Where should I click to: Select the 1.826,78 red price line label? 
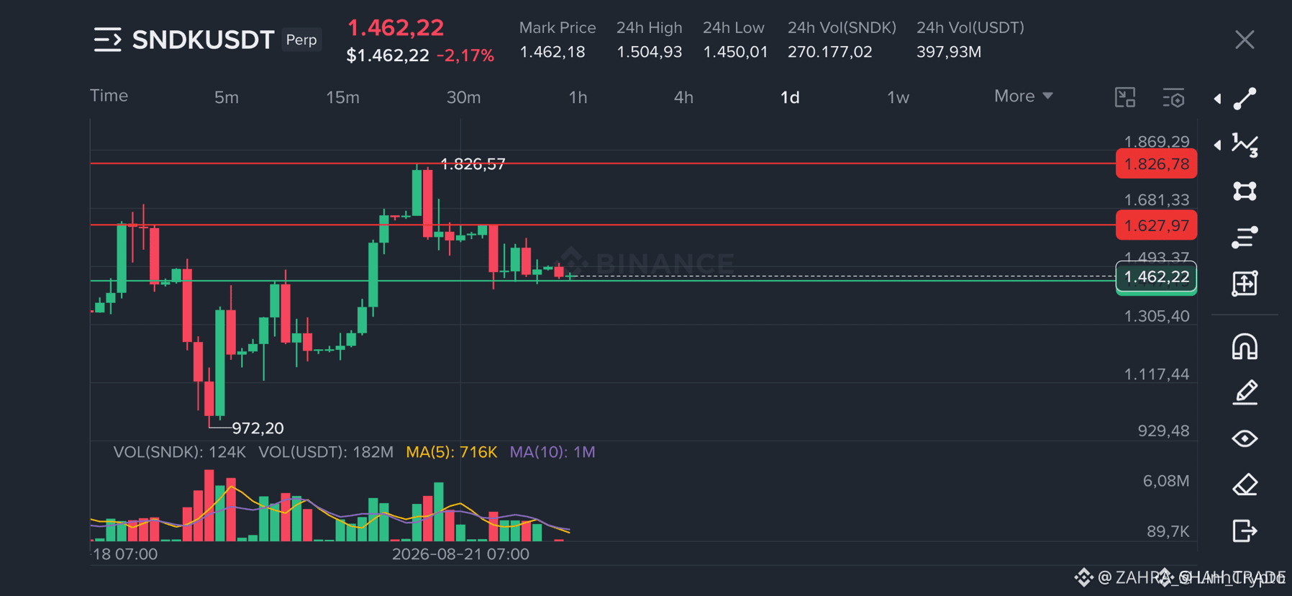(1156, 164)
